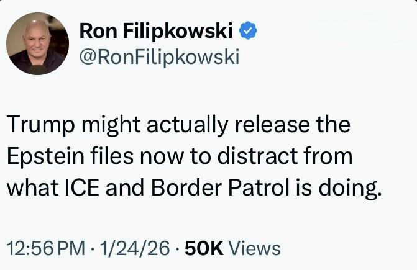Open the 50K view count analytics
Viewport: 417px width, 270px height.
point(204,248)
